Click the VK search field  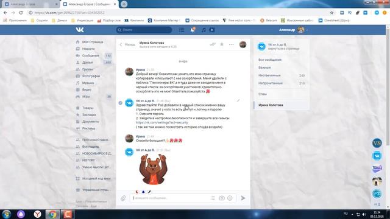(144, 30)
